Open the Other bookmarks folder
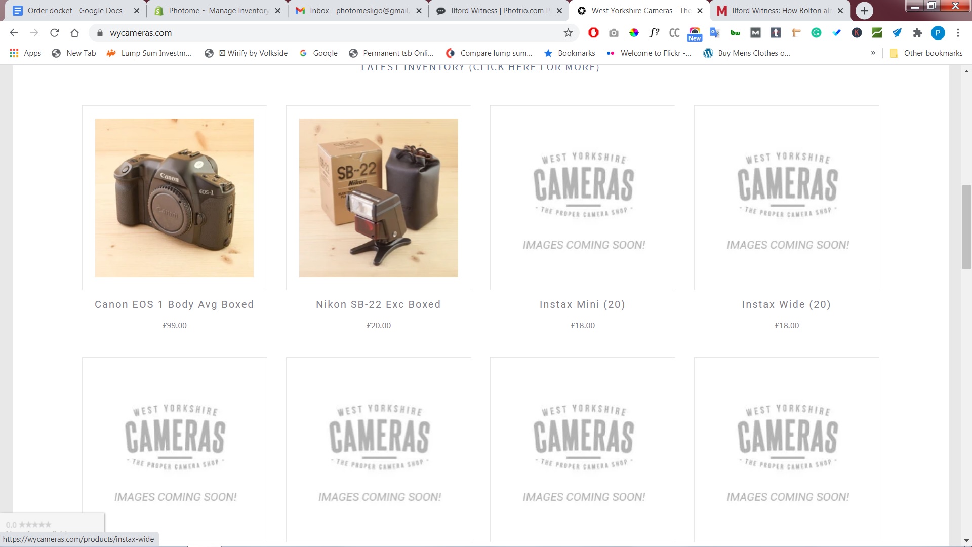This screenshot has width=972, height=547. coord(926,53)
